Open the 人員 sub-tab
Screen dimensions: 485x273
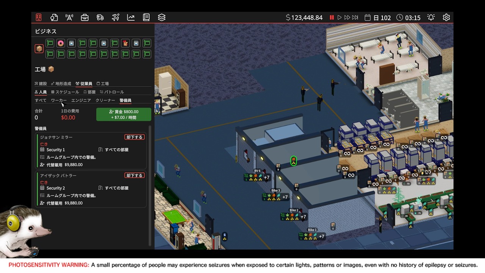pyautogui.click(x=41, y=92)
